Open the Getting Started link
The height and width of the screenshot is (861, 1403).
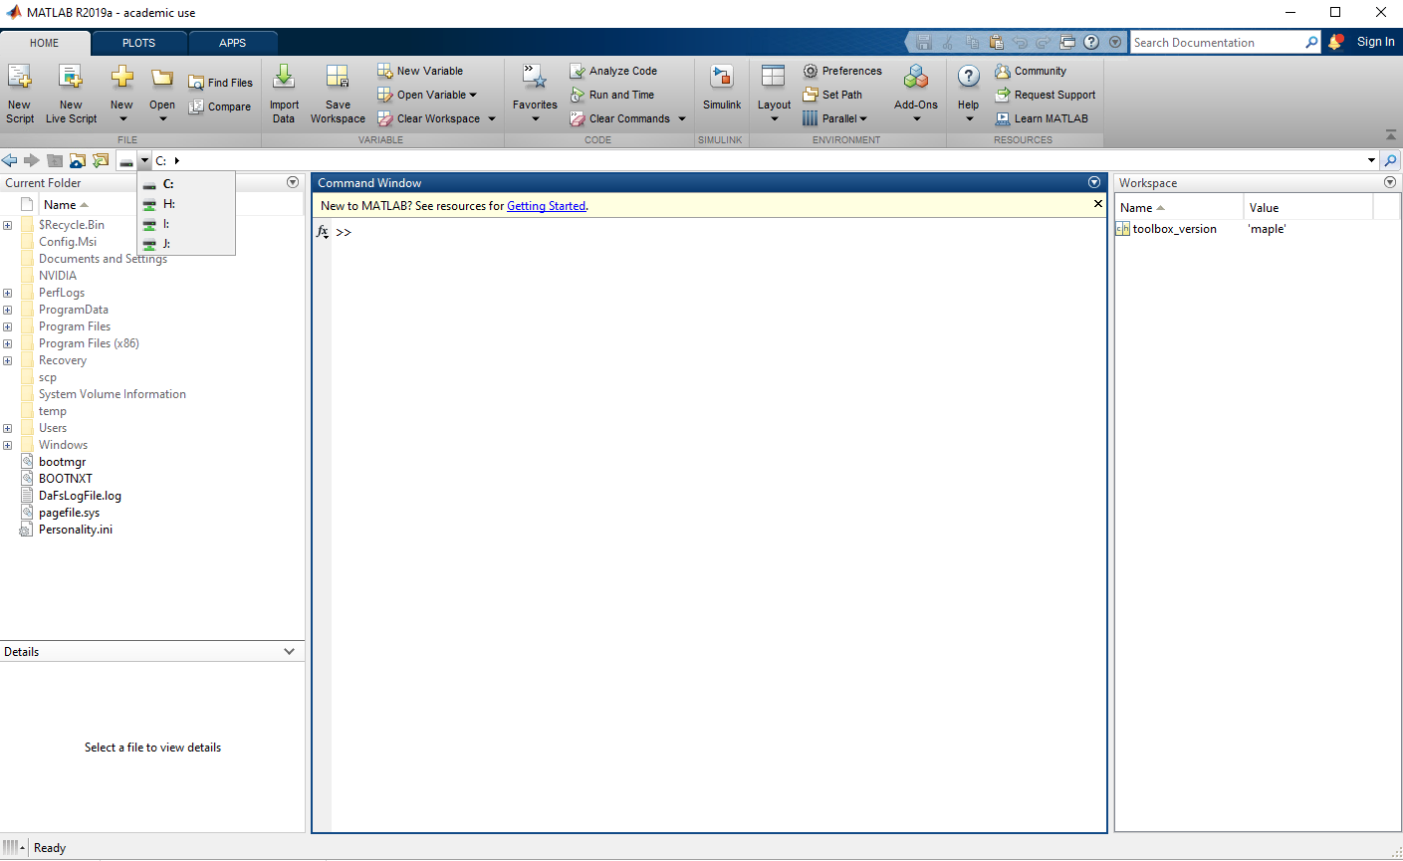point(547,206)
